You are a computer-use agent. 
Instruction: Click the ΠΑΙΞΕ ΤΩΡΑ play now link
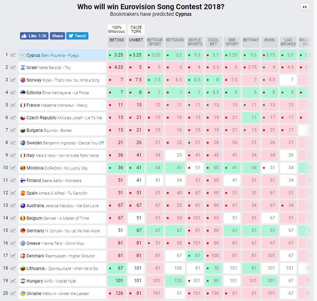(x=136, y=29)
